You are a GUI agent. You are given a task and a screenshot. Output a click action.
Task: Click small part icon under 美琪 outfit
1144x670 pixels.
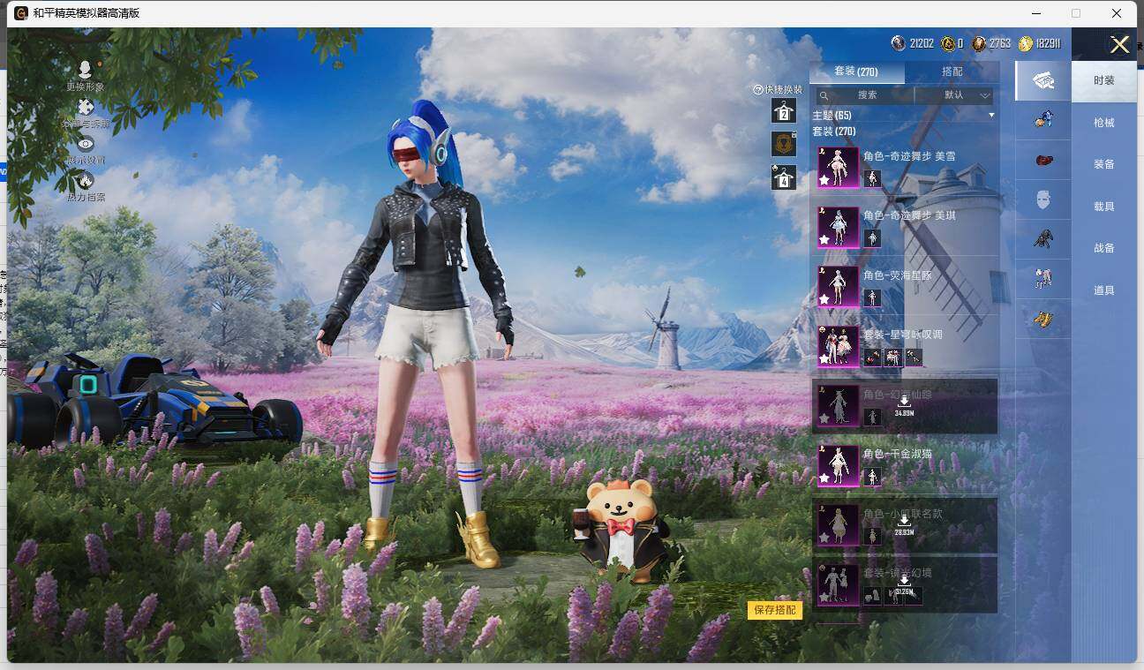click(x=872, y=238)
